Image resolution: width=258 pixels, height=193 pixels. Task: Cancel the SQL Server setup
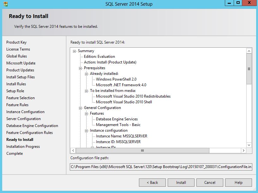click(x=210, y=183)
